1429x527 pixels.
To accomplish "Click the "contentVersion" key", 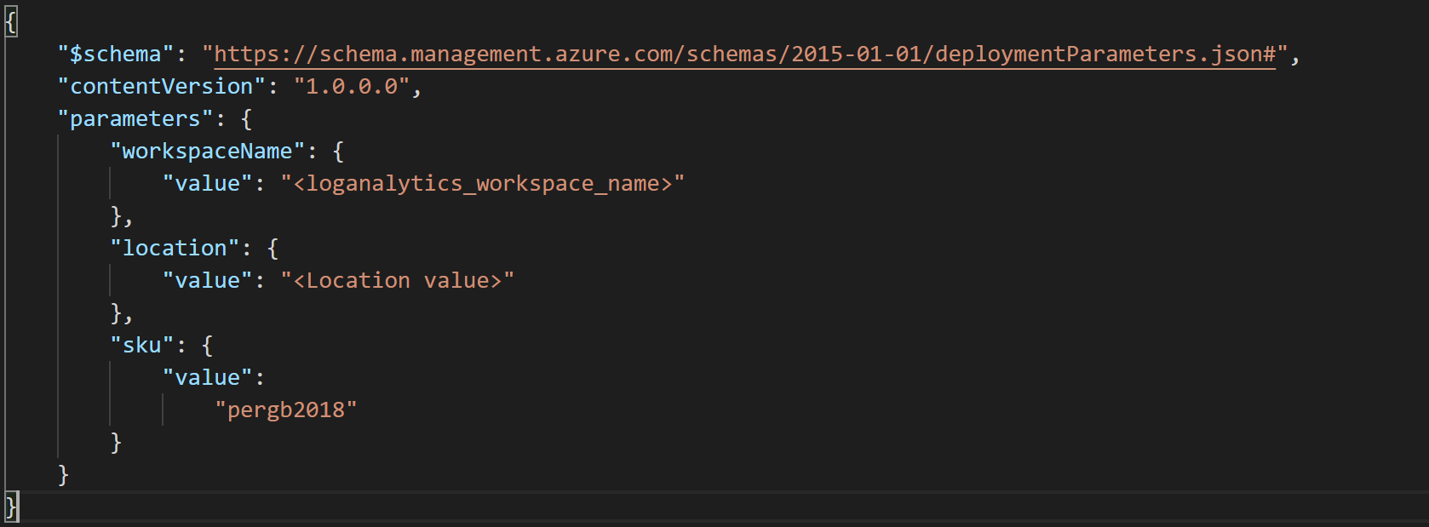I will pos(162,87).
